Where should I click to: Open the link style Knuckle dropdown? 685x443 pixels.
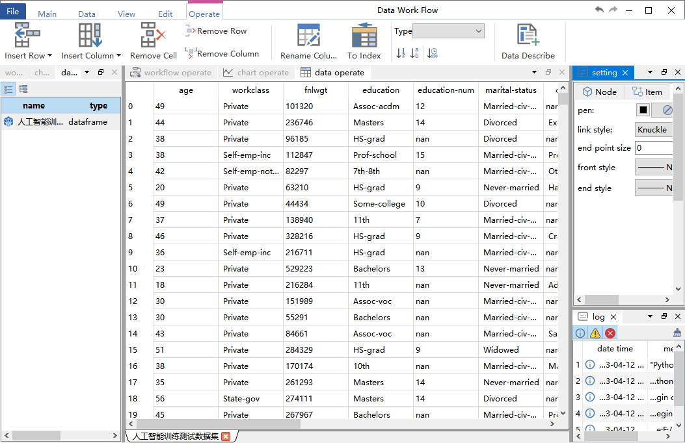[653, 129]
